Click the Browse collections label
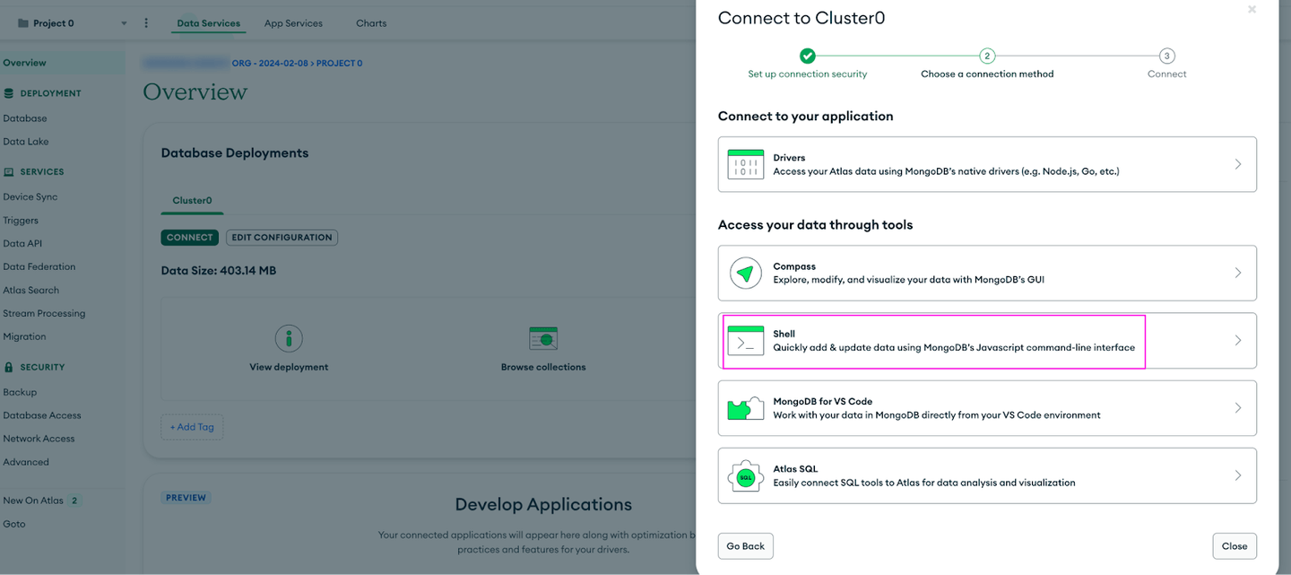This screenshot has width=1291, height=575. click(543, 367)
